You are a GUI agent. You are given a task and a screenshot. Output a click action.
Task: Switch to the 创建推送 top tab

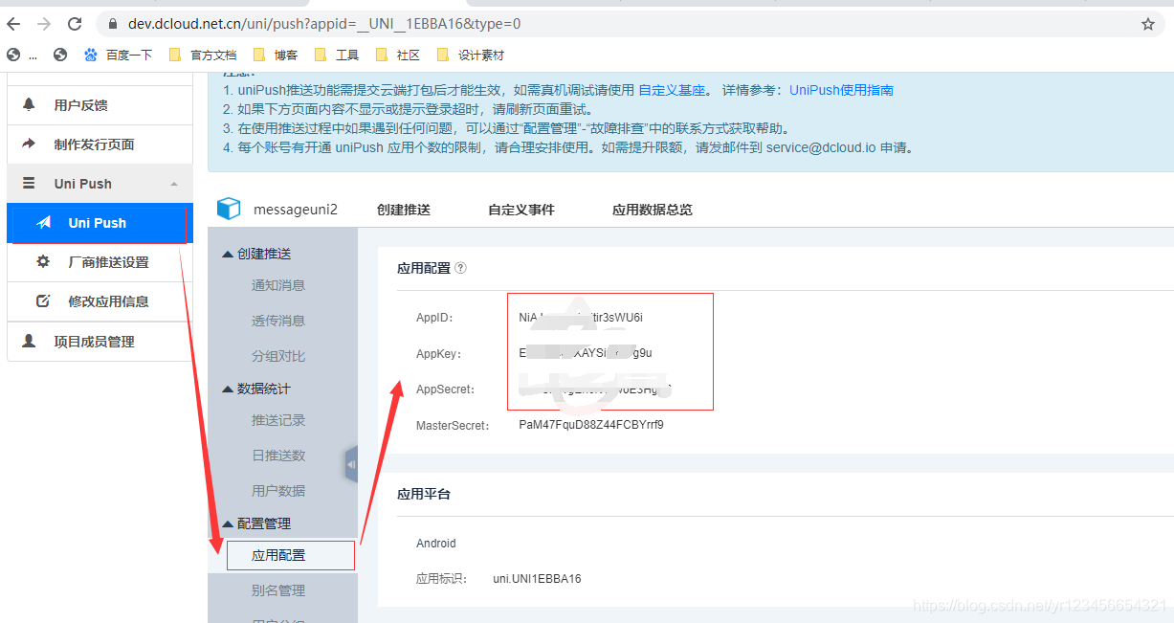[404, 210]
